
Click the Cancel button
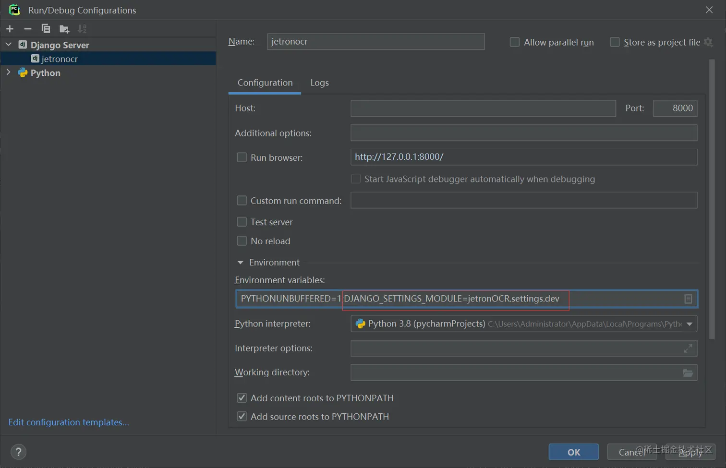pos(632,452)
